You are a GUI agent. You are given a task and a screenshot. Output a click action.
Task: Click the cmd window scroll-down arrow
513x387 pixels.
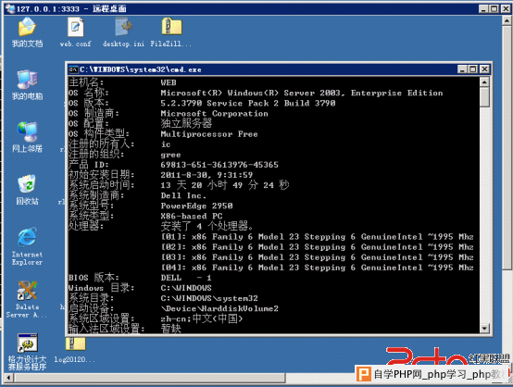484,328
